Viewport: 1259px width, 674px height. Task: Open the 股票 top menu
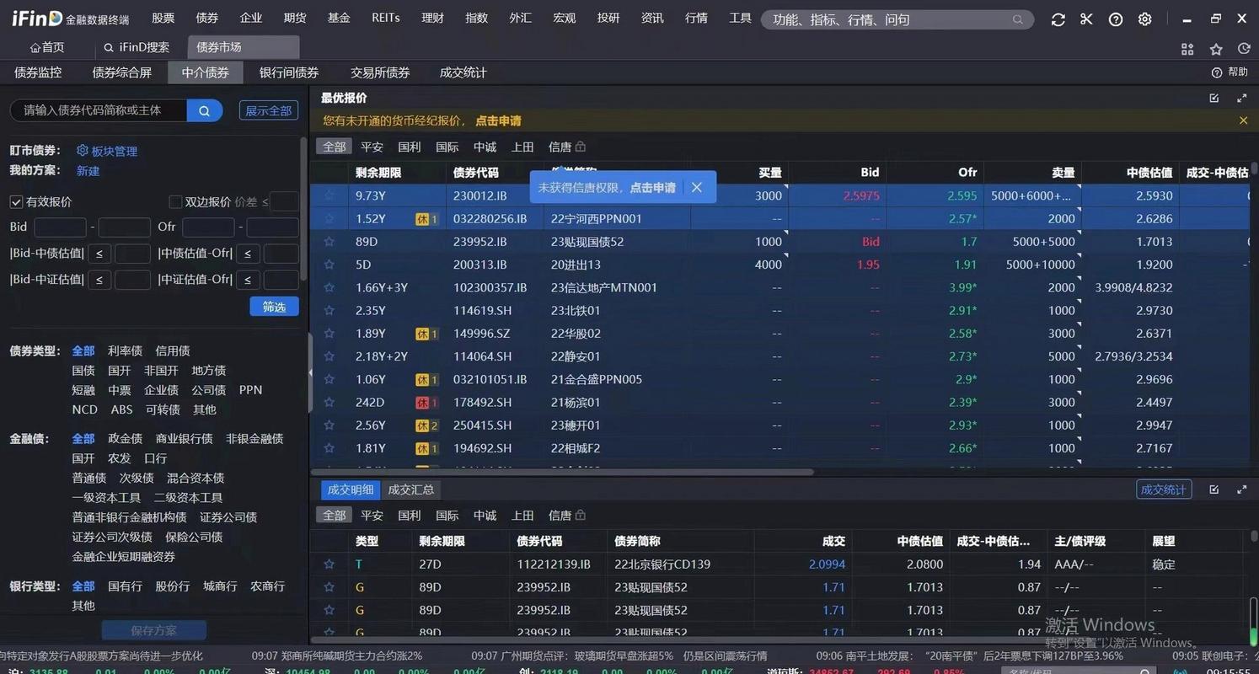point(163,18)
